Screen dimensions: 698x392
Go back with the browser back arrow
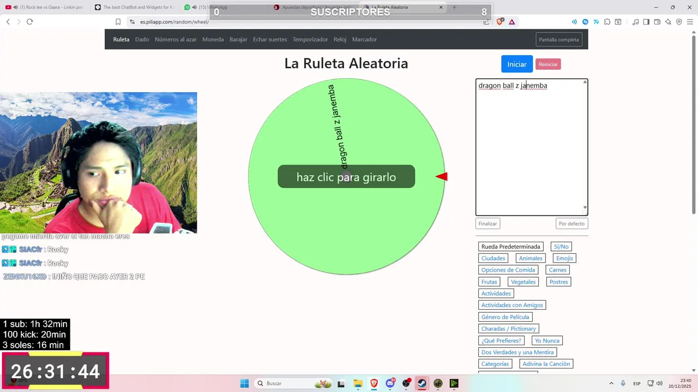(x=8, y=22)
